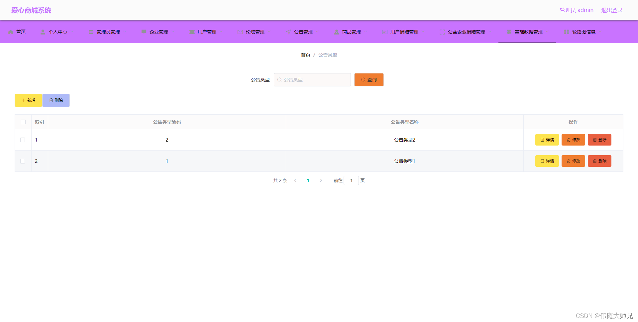The width and height of the screenshot is (638, 322).
Task: Click the icon beside 基础数据管理
Action: pos(509,32)
